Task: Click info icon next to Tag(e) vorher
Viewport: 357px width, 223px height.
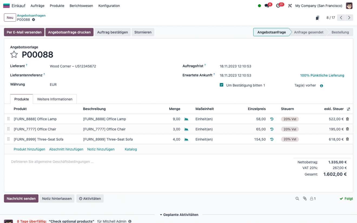Action: 322,86
